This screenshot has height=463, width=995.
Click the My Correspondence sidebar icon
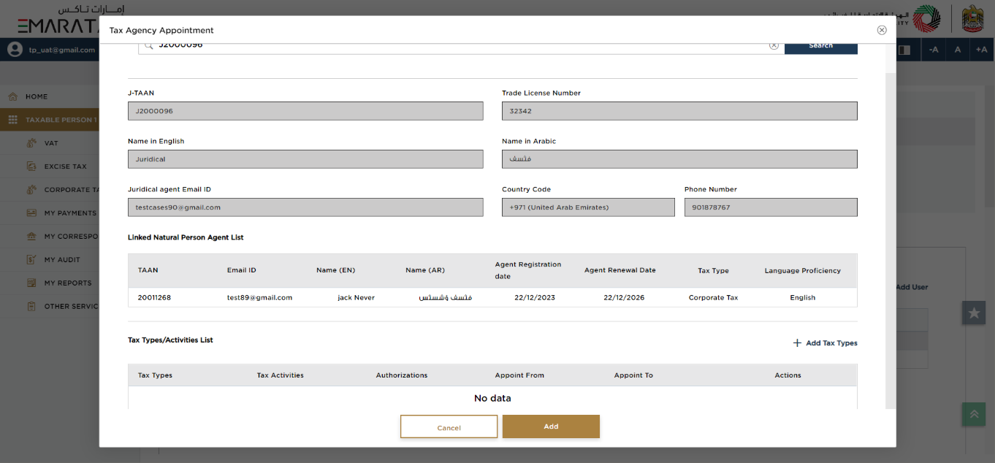[x=31, y=237]
